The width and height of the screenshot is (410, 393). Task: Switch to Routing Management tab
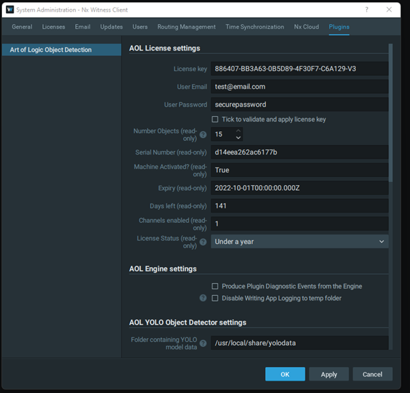187,27
